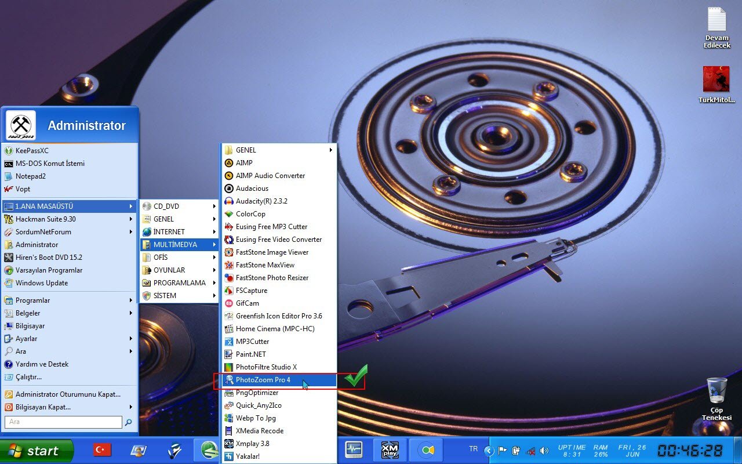Open Webp To Jpg converter

tap(279, 418)
